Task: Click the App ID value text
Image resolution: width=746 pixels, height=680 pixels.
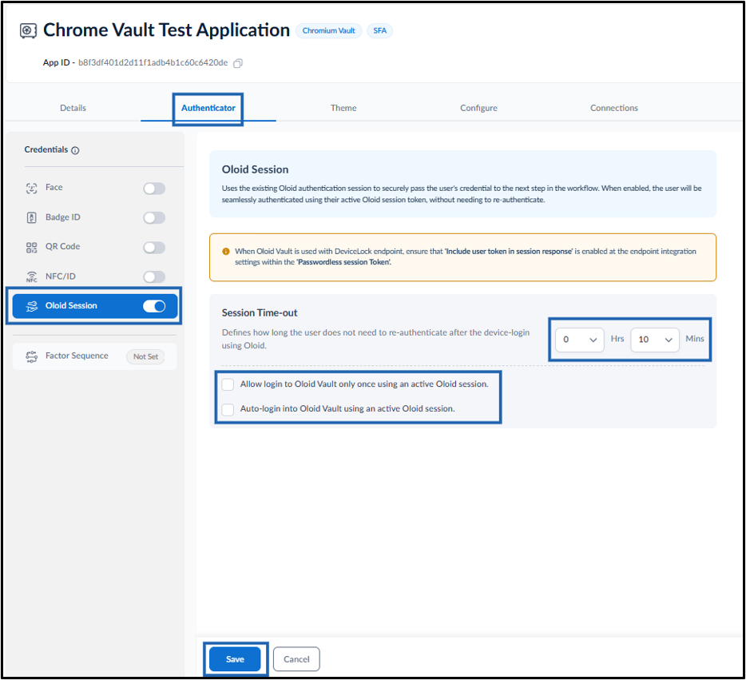Action: click(153, 63)
